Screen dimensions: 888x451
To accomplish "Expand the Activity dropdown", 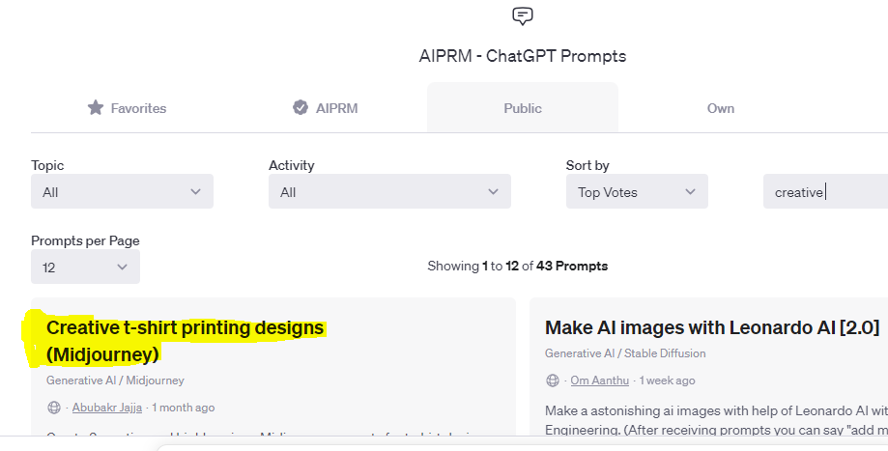I will coord(389,191).
